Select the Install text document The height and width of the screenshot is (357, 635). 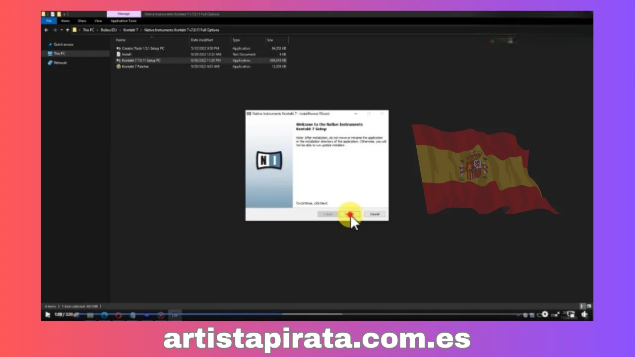(201, 54)
